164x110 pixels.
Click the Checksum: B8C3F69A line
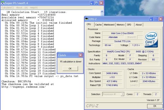coord(16,81)
